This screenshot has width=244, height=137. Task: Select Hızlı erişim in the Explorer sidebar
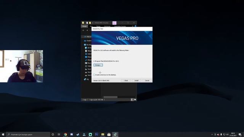coord(88,37)
